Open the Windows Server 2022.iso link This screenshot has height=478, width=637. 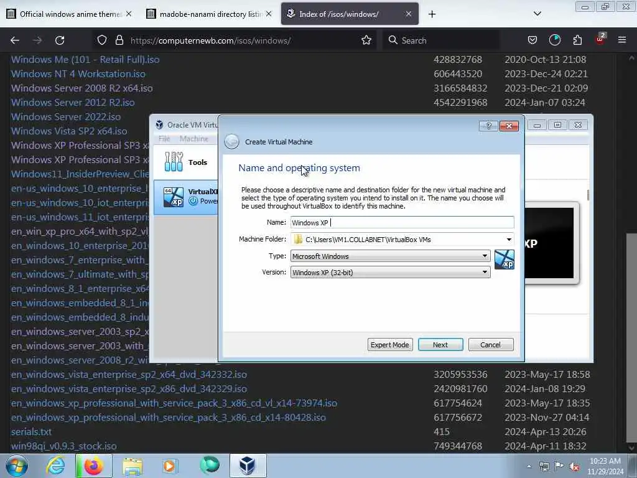pyautogui.click(x=66, y=116)
